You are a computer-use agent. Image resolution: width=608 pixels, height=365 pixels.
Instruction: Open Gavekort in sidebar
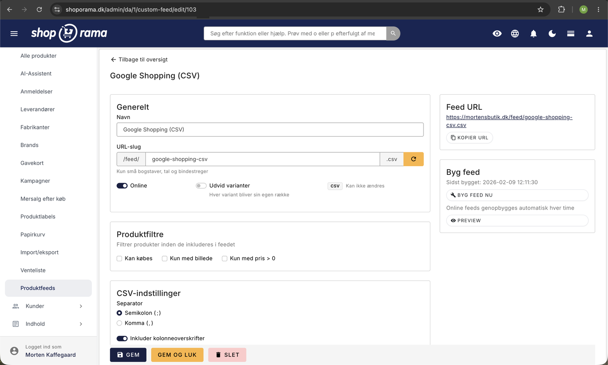(x=32, y=163)
